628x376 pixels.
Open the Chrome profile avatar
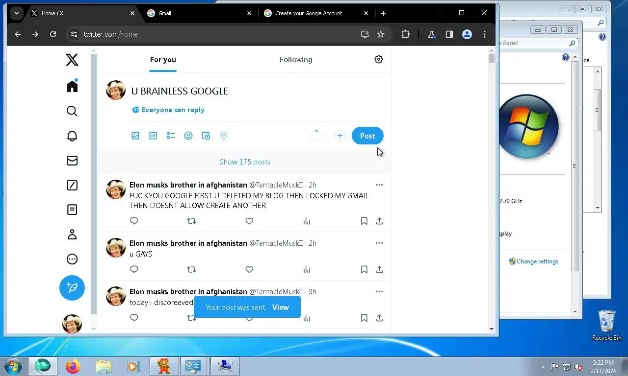pos(467,34)
